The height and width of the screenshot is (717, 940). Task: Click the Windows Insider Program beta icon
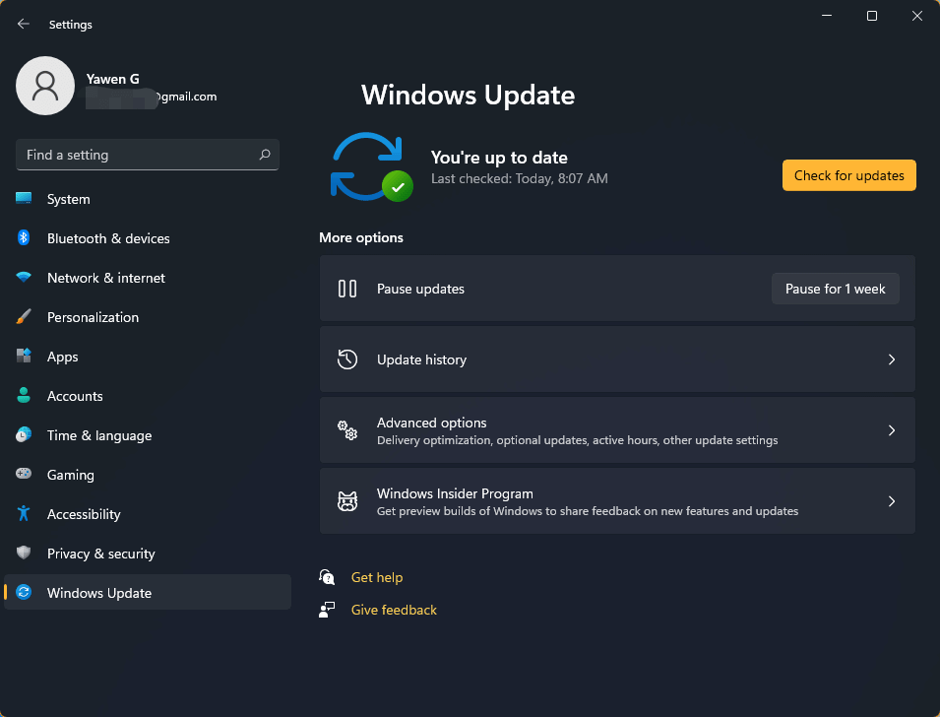point(346,500)
